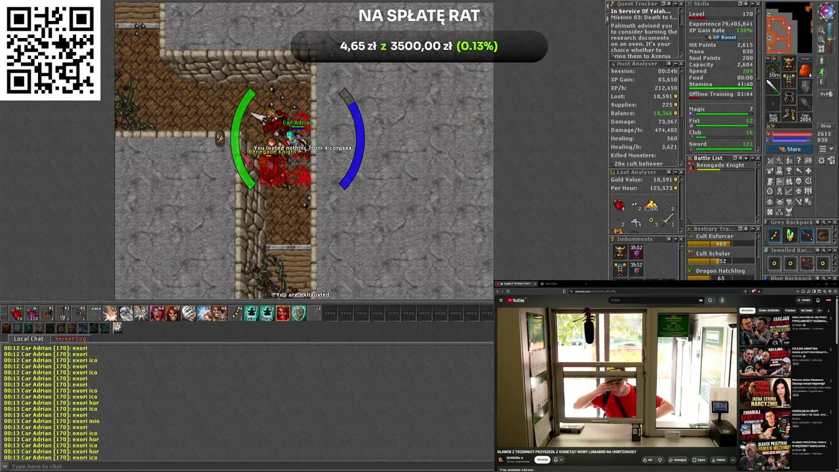
Task: Open the 'Jasna strona narcyzmu' video thumbnail
Action: pos(764,393)
